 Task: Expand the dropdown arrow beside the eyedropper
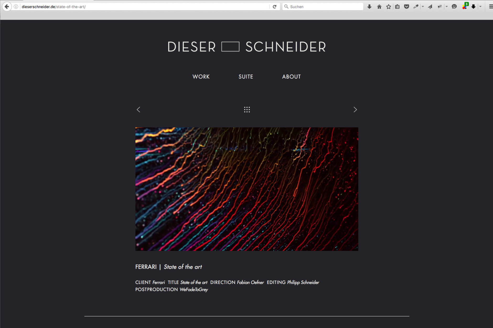pyautogui.click(x=423, y=7)
